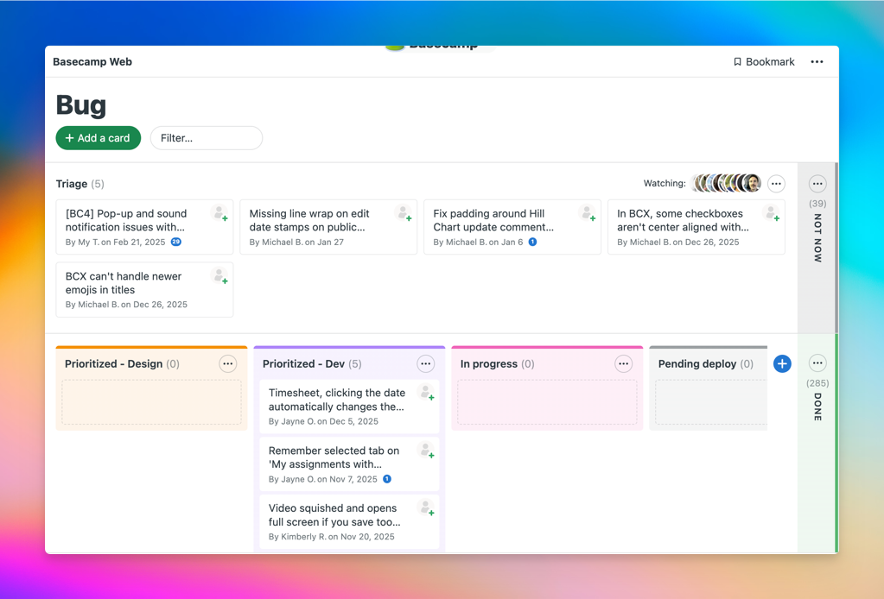Open Triage column options menu
The height and width of the screenshot is (599, 884).
776,184
